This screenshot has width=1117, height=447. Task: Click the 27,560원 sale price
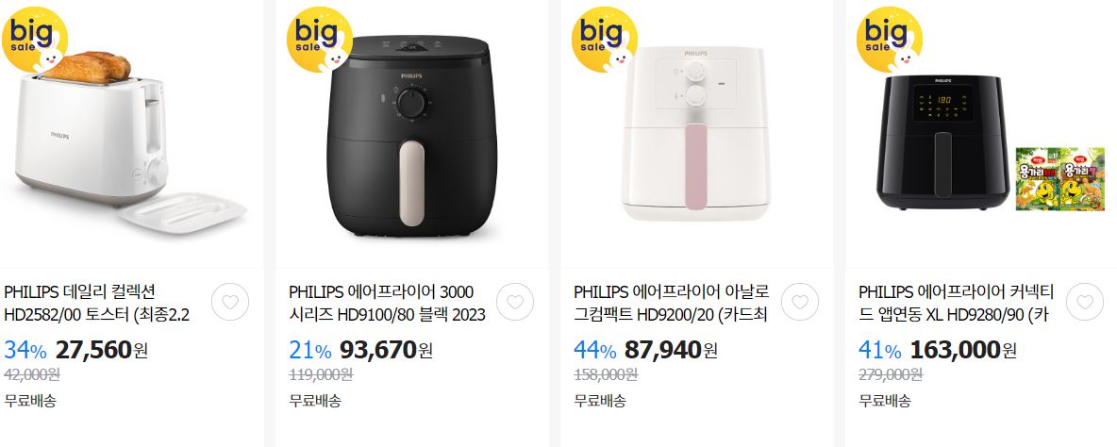click(101, 350)
